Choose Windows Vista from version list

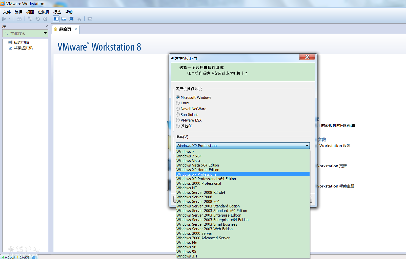(x=243, y=161)
